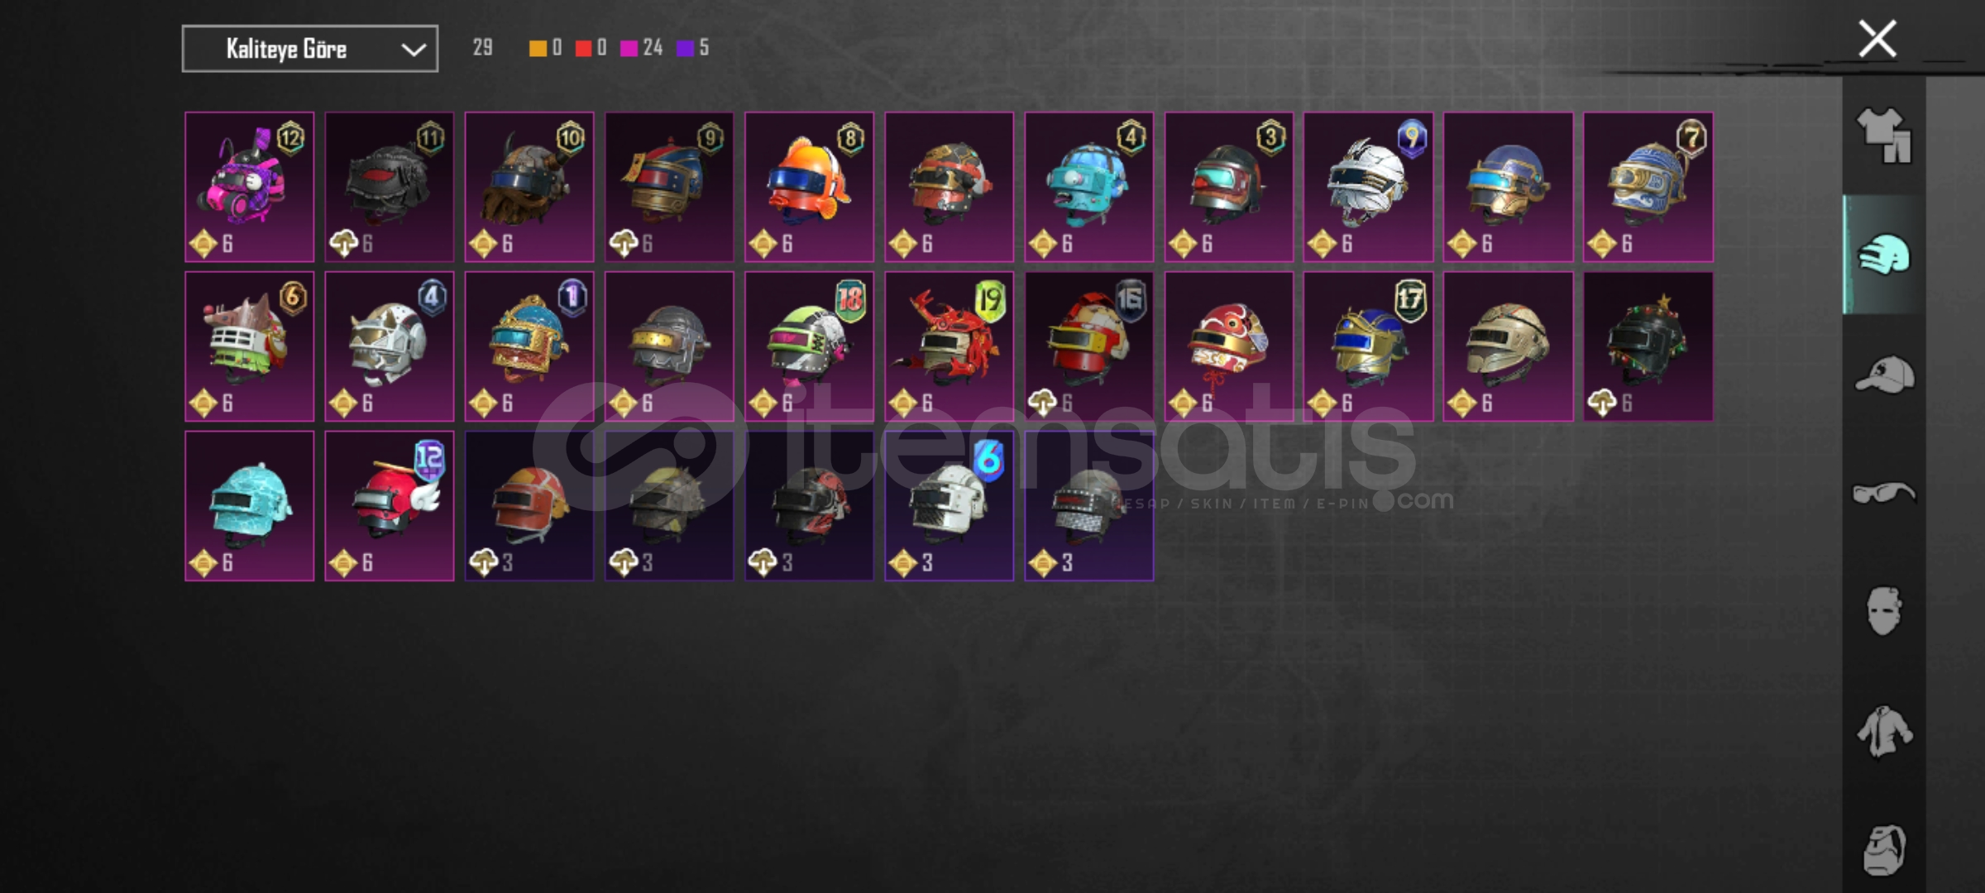1985x893 pixels.
Task: Select the Christmas wreath helmet with star
Action: [1648, 346]
